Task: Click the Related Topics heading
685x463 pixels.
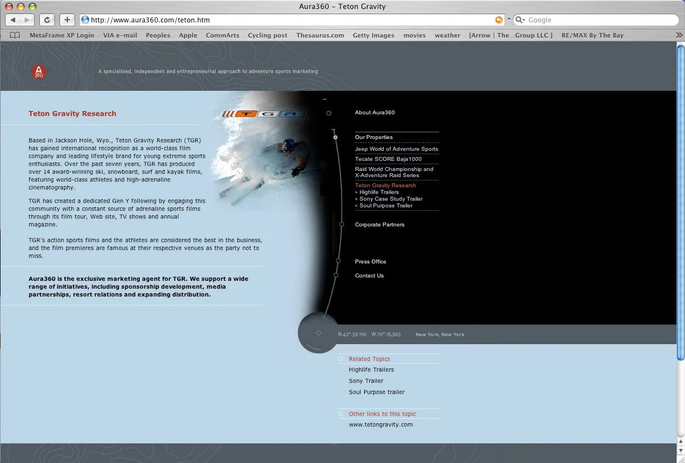Action: pos(369,359)
